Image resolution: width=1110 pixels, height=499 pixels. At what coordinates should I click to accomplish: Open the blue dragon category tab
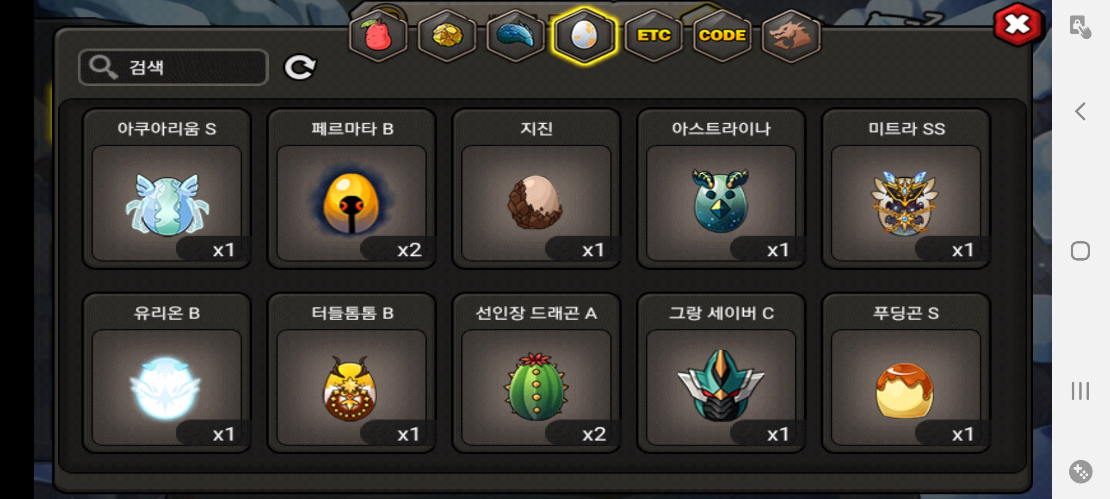pos(516,36)
